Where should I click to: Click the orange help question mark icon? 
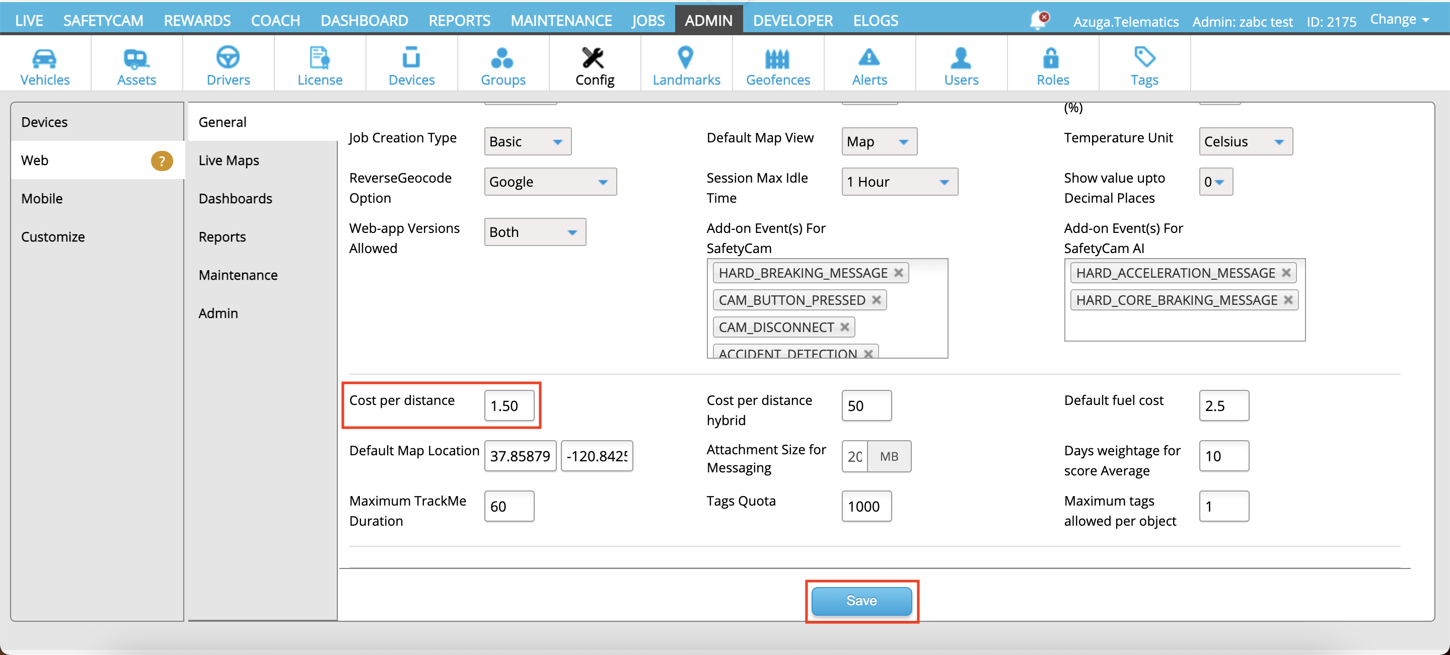(162, 161)
